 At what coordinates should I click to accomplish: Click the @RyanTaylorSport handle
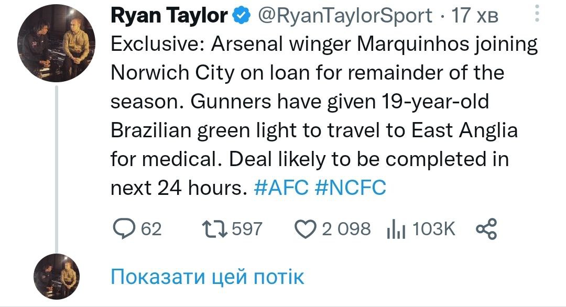tap(343, 16)
